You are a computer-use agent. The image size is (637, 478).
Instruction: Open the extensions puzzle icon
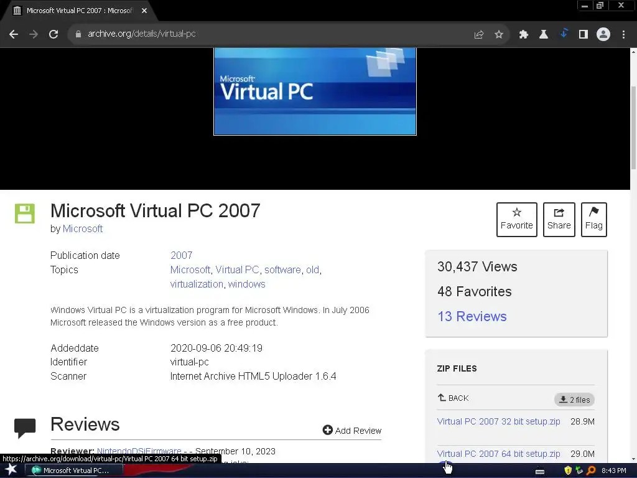(523, 34)
